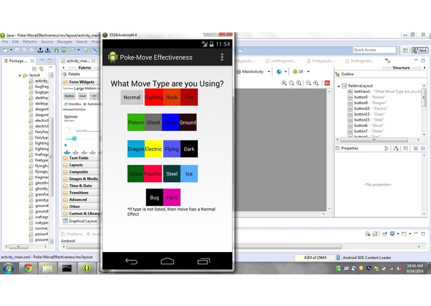This screenshot has width=431, height=306.
Task: Open File Explorer from the taskbar
Action: [48, 268]
